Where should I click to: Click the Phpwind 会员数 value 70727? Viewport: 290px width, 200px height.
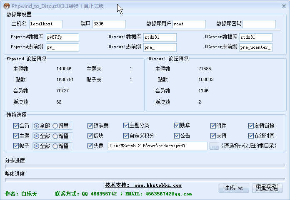[x=62, y=91]
